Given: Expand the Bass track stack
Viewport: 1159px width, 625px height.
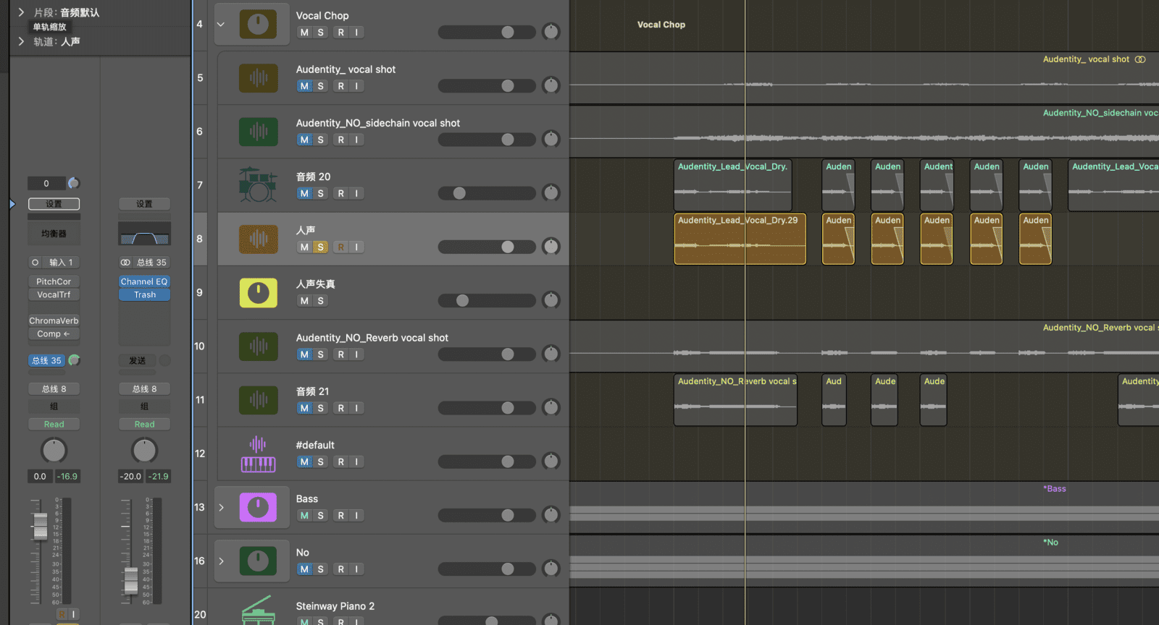Looking at the screenshot, I should tap(221, 507).
